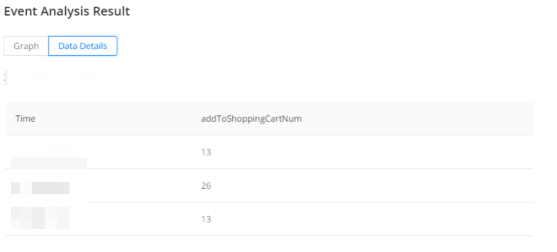The width and height of the screenshot is (557, 252).
Task: Switch to the Graph tab
Action: coord(26,46)
